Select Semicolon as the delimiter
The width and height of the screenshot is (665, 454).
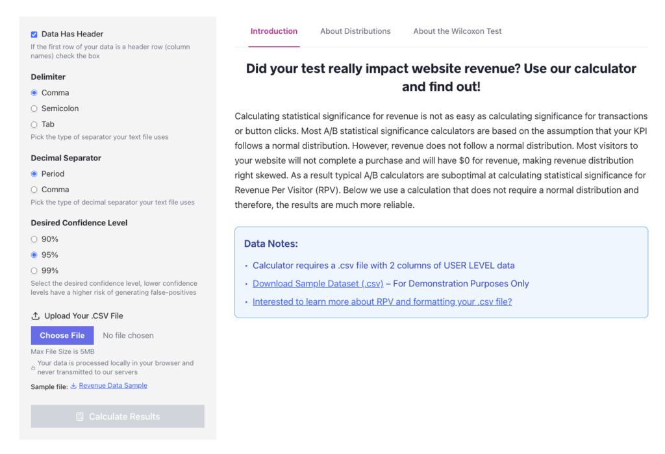pyautogui.click(x=34, y=108)
